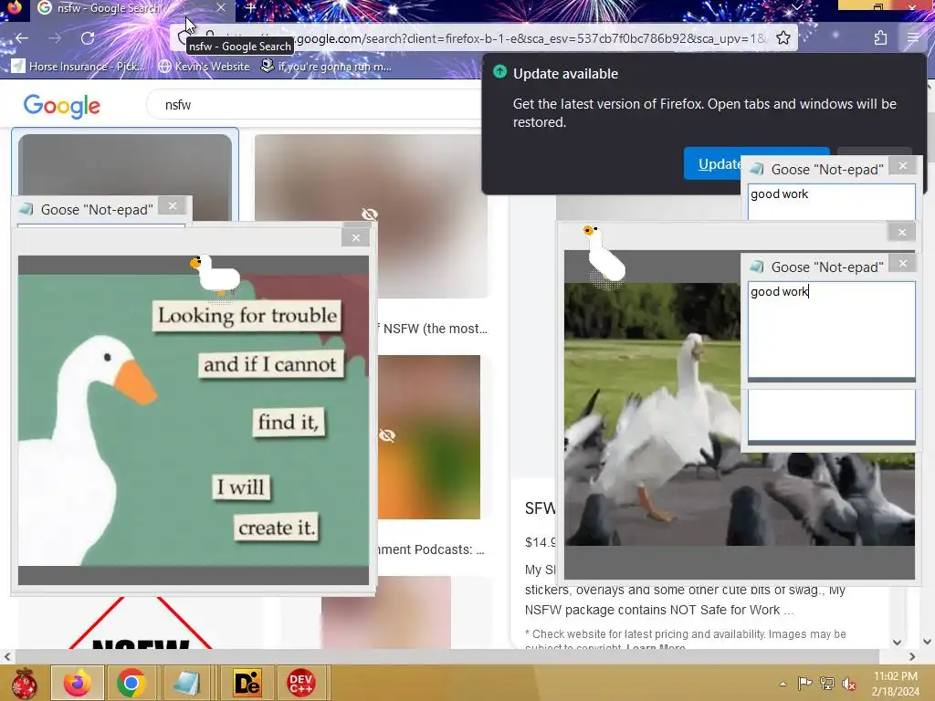Click the goose chasing pigeons photo
This screenshot has height=701, width=935.
point(652,414)
